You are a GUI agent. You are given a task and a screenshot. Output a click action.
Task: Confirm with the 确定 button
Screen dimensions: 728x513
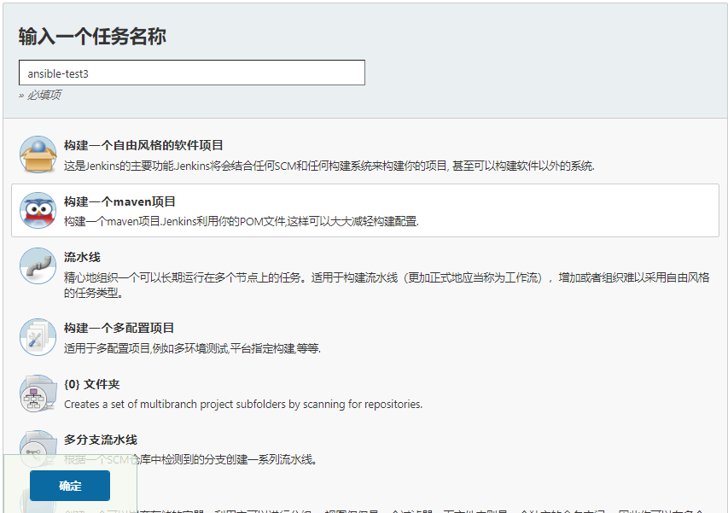(x=70, y=486)
